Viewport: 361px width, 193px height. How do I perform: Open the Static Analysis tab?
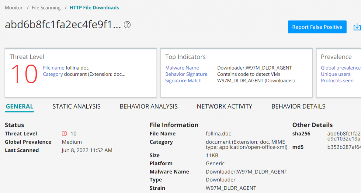click(x=77, y=107)
